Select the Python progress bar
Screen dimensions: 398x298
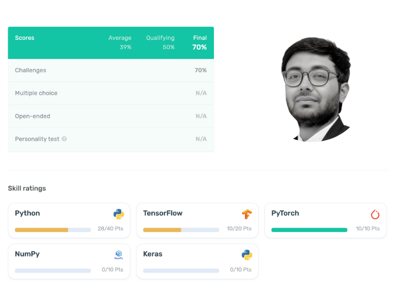coord(53,230)
